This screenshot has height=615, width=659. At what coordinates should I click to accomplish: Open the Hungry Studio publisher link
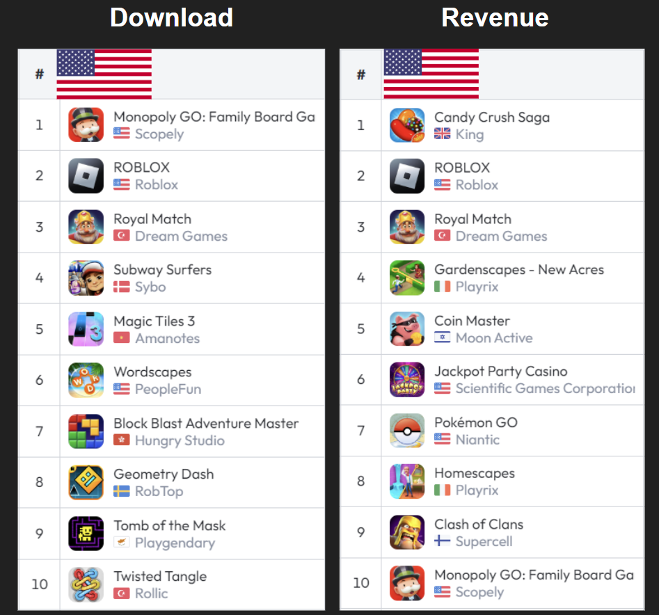(180, 440)
